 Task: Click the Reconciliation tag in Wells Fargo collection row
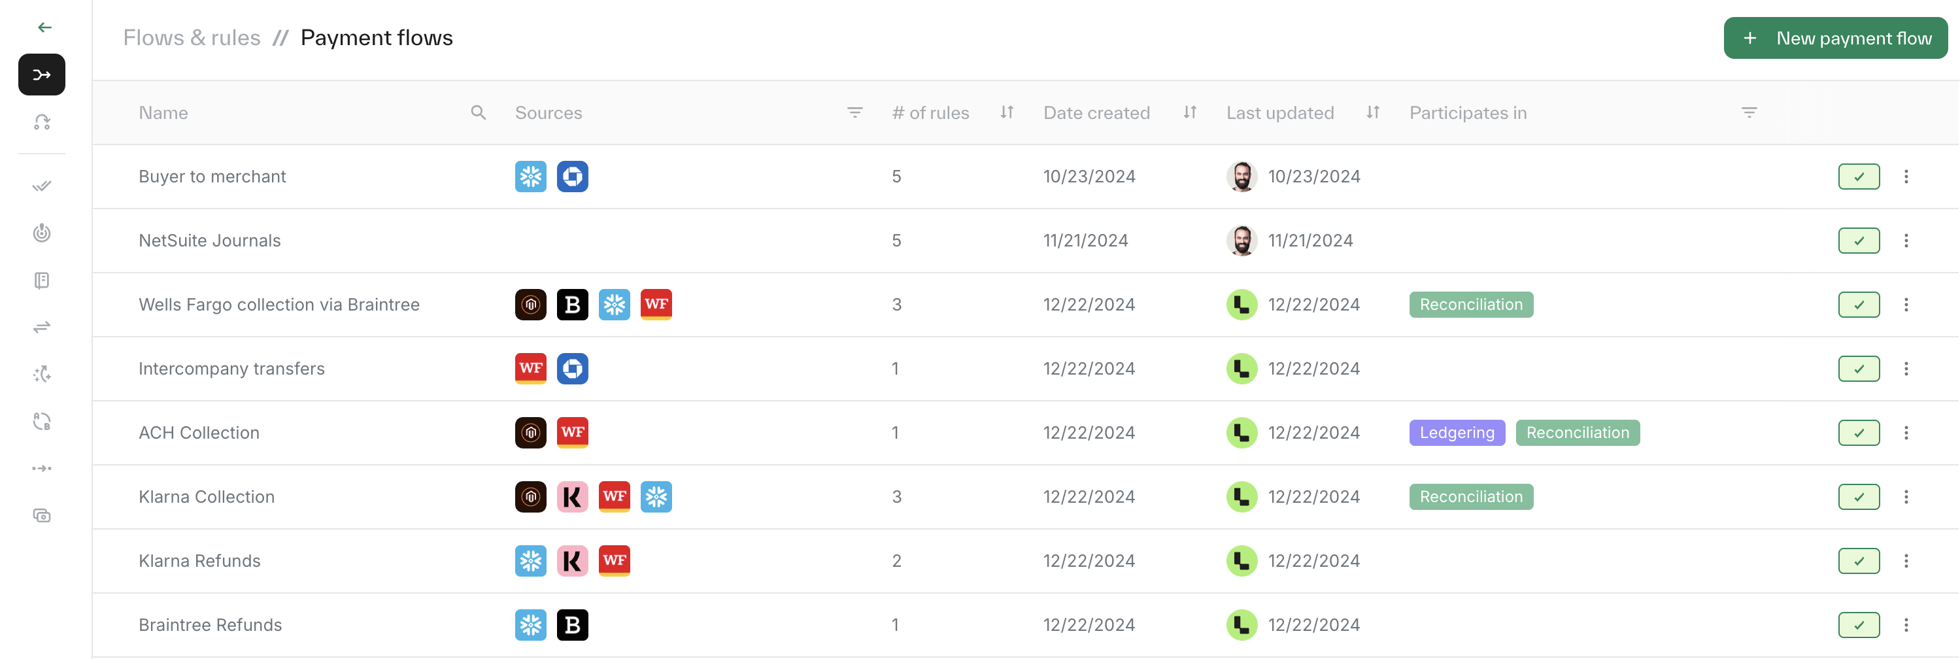1471,305
